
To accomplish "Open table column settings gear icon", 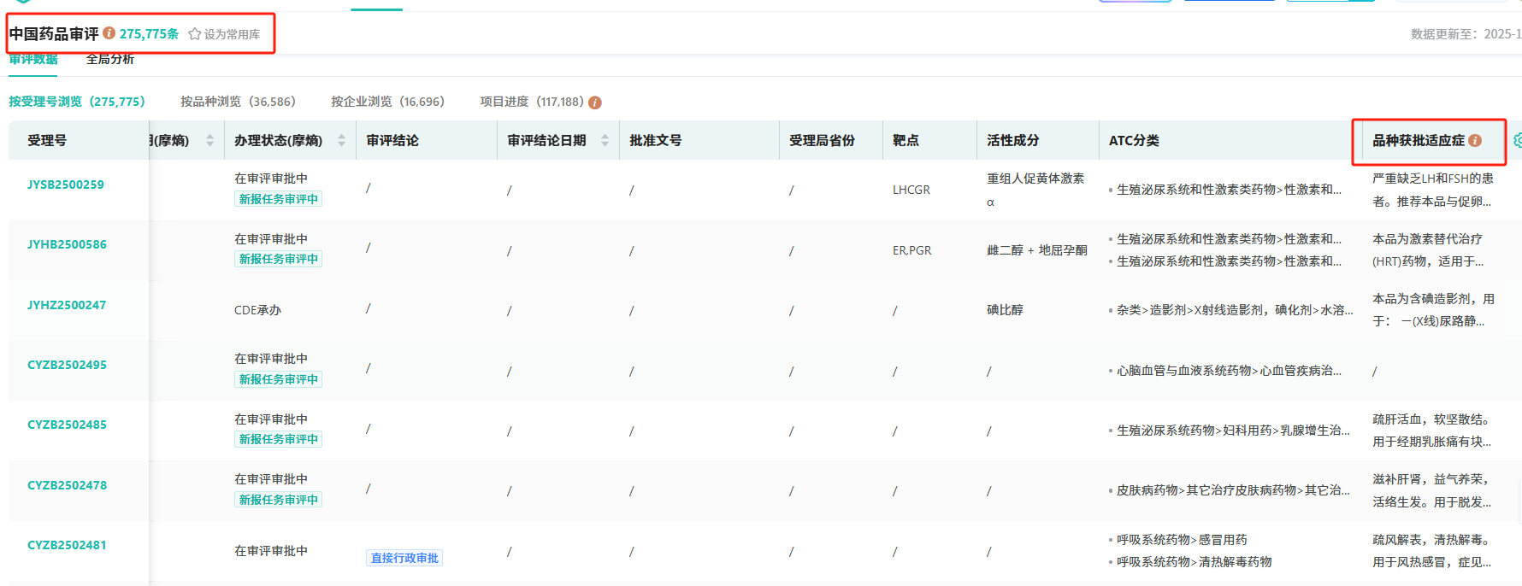I will 1517,141.
